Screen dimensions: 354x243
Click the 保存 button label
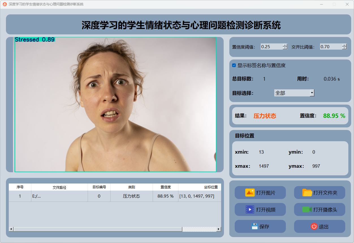[264, 227]
